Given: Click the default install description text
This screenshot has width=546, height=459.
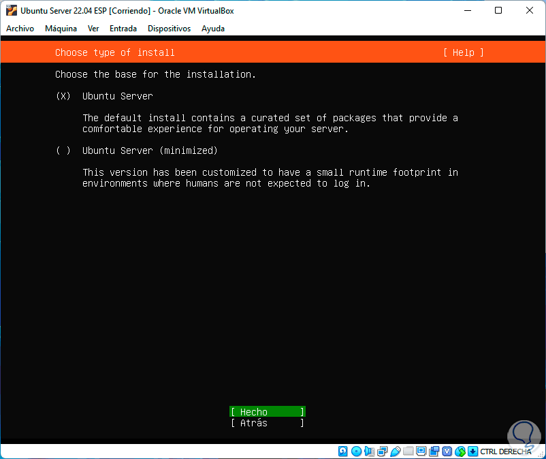Looking at the screenshot, I should coord(270,123).
